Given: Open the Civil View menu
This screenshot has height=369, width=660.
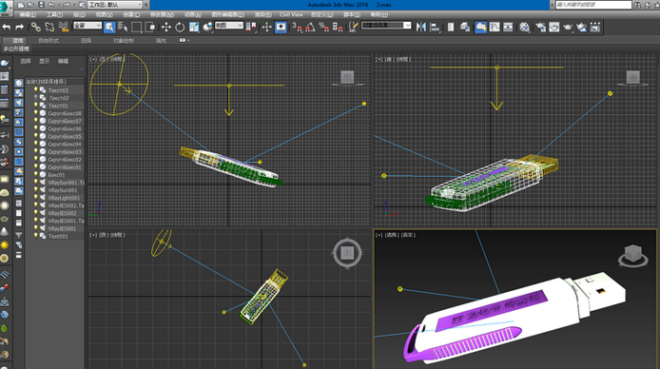Looking at the screenshot, I should pos(291,14).
